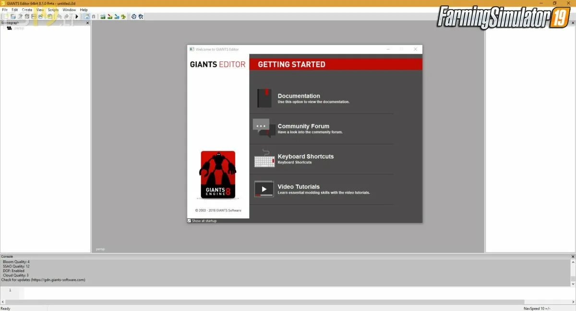
Task: Open the Community Forum link
Action: [303, 126]
